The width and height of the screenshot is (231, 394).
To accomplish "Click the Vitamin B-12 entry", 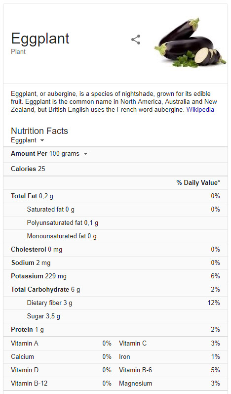I will 61,383.
